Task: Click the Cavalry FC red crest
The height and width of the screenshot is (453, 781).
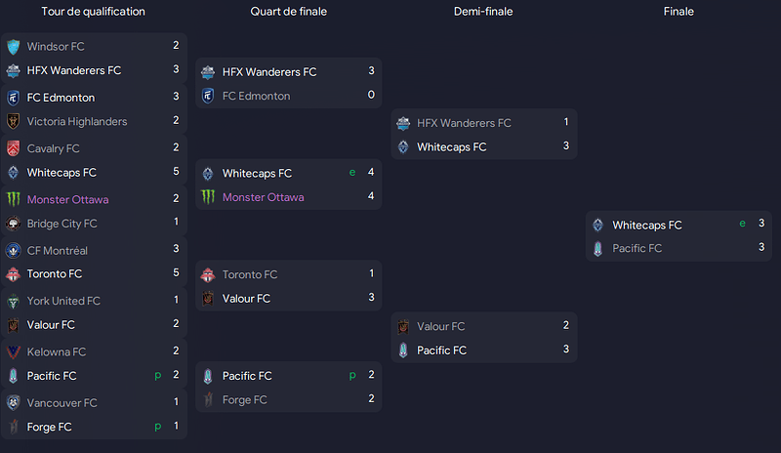Action: point(14,148)
